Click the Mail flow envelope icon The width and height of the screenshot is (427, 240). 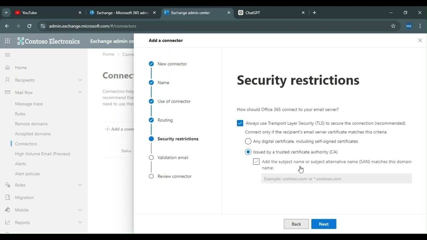7,92
